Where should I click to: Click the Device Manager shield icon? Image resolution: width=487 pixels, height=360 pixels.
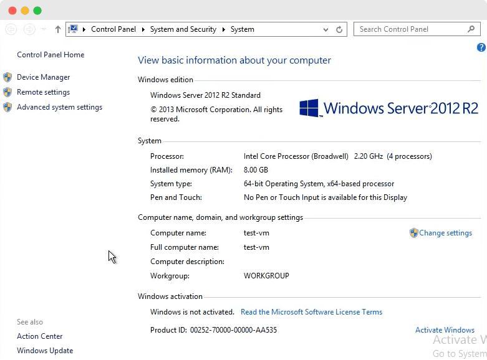click(x=7, y=77)
